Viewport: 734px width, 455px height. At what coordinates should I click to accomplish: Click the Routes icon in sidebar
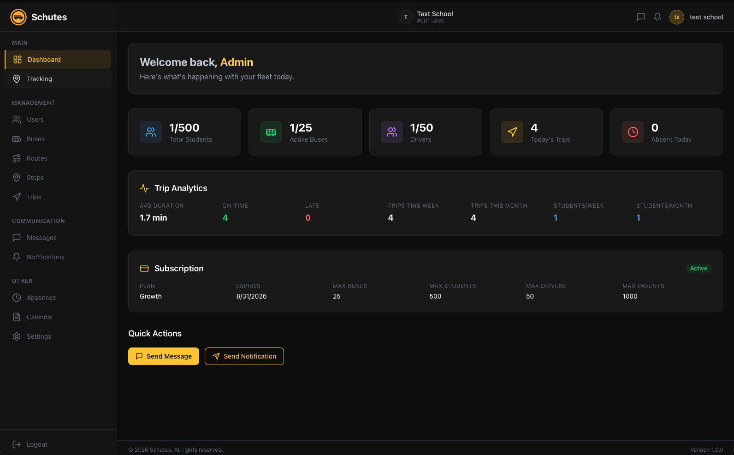click(17, 158)
